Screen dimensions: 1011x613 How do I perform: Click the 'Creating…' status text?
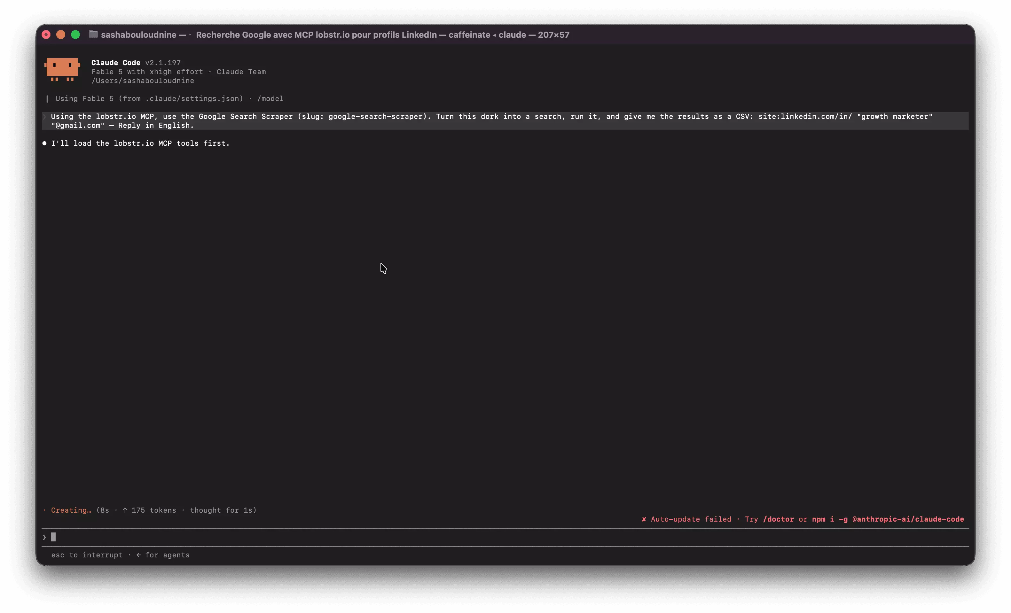point(71,510)
